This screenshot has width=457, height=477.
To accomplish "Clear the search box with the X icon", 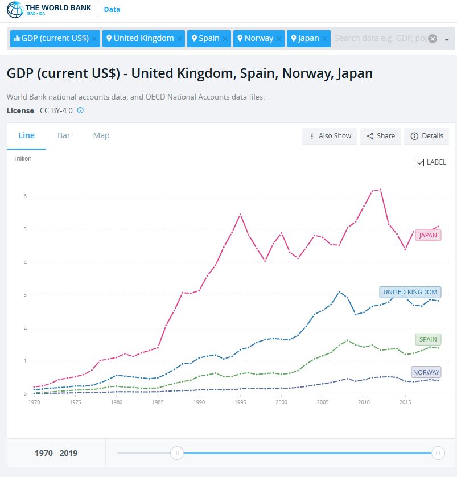I will 433,39.
